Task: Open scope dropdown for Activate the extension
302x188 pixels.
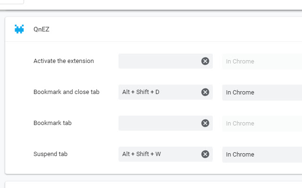Action: click(262, 61)
